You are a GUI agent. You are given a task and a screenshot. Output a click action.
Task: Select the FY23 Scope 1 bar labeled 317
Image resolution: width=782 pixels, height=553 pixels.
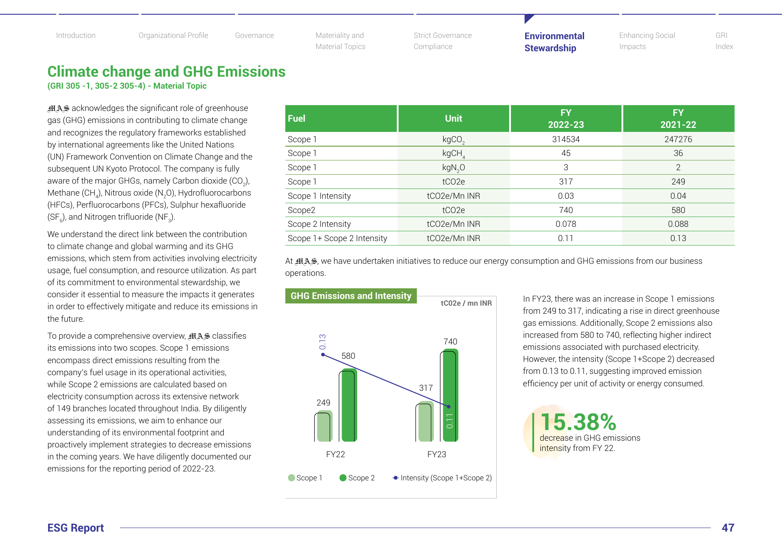tap(425, 422)
